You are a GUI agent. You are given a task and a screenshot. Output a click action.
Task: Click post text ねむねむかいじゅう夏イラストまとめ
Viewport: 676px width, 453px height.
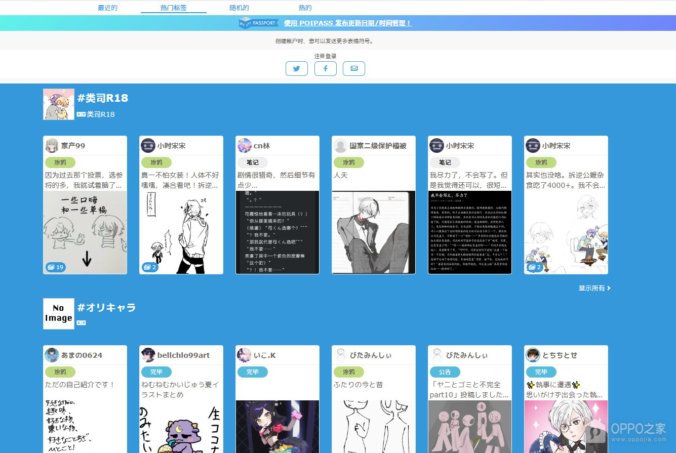point(180,390)
